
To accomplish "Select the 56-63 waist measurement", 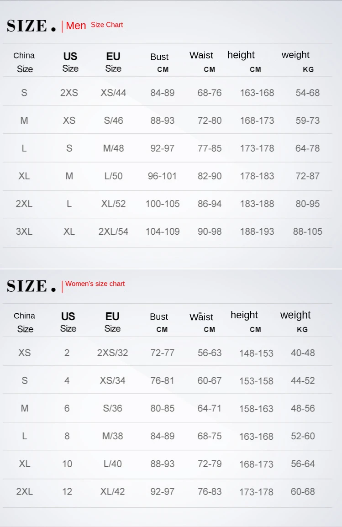I will (210, 353).
